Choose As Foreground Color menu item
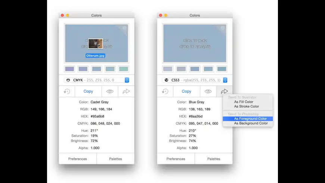 pos(248,118)
